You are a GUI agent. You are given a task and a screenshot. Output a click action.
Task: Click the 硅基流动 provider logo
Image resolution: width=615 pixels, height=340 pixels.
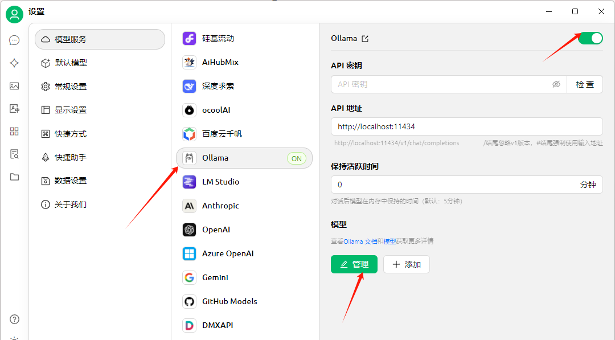[190, 38]
